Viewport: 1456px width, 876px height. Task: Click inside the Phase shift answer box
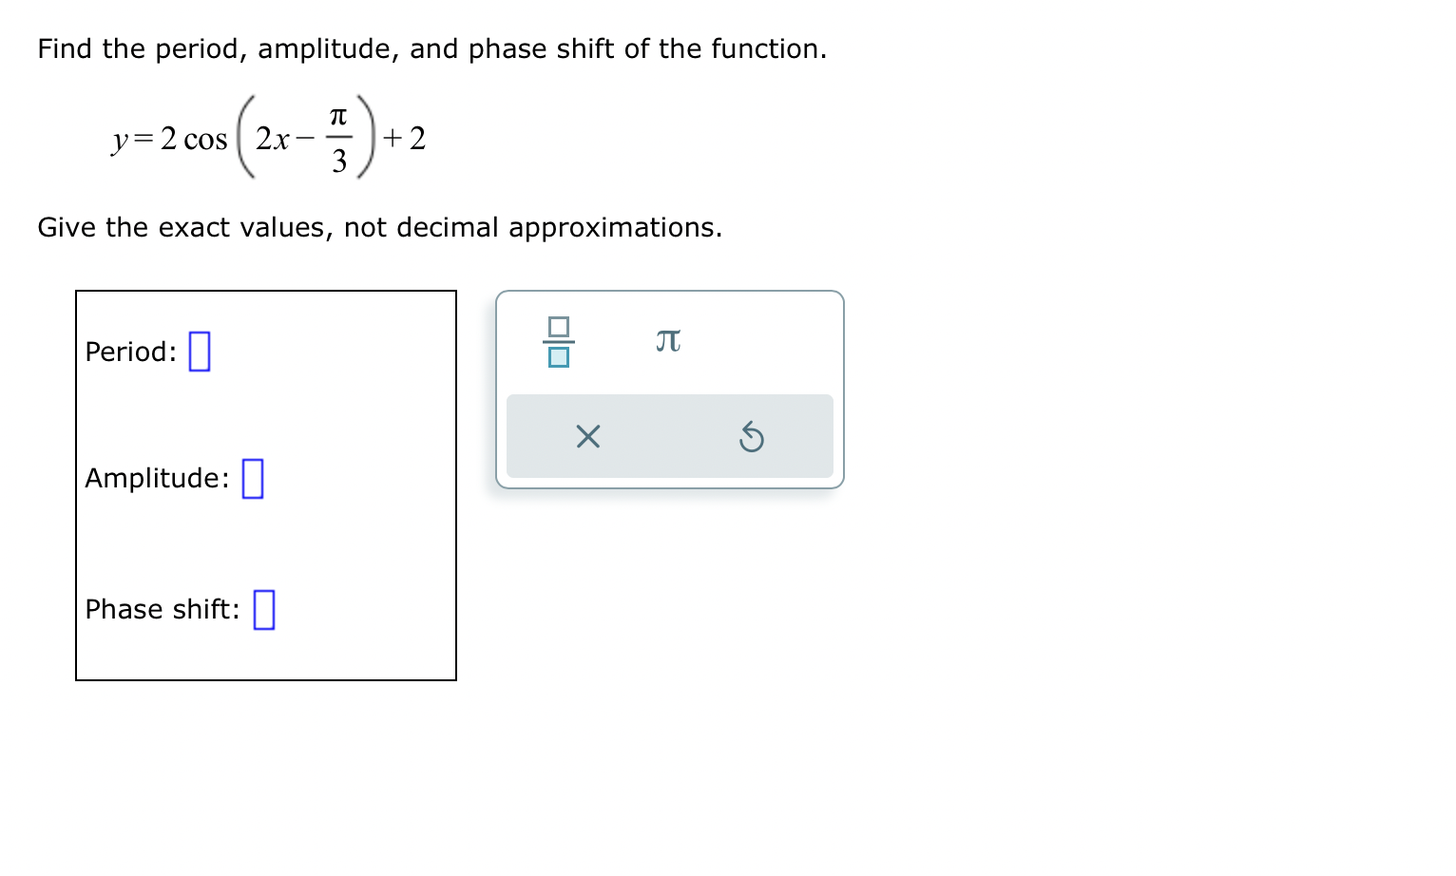point(263,609)
